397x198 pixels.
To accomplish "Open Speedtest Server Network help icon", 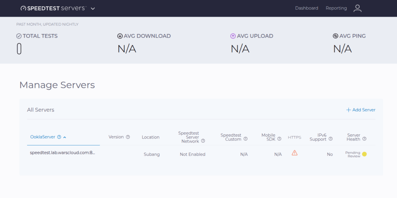I will coord(203,141).
